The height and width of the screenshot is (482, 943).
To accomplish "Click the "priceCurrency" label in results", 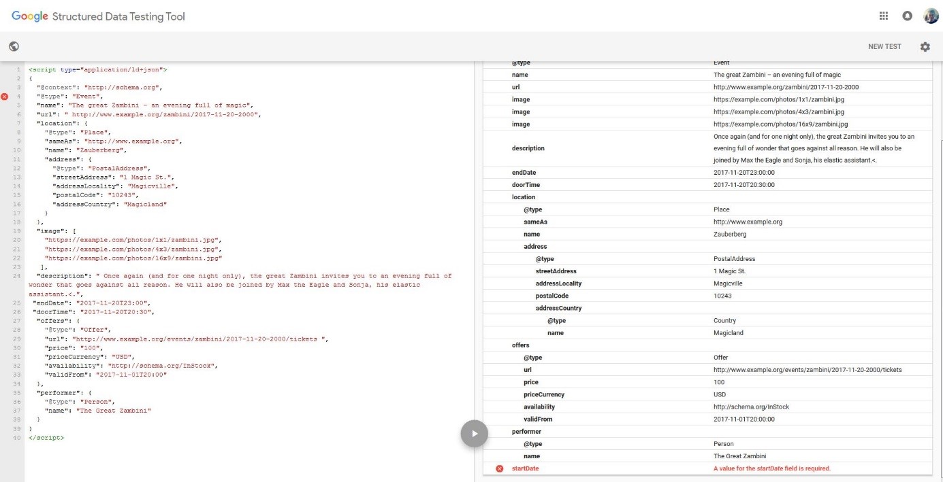I will click(544, 395).
